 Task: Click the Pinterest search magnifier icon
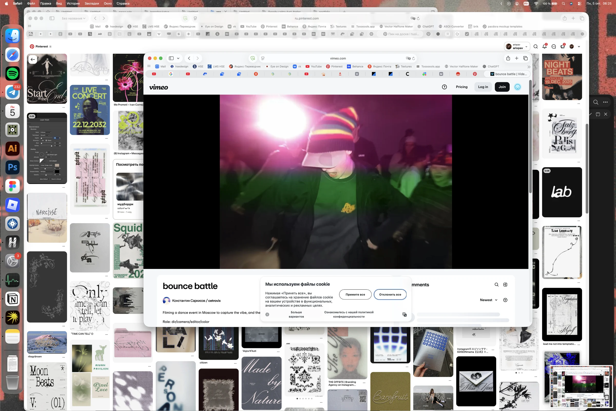536,46
